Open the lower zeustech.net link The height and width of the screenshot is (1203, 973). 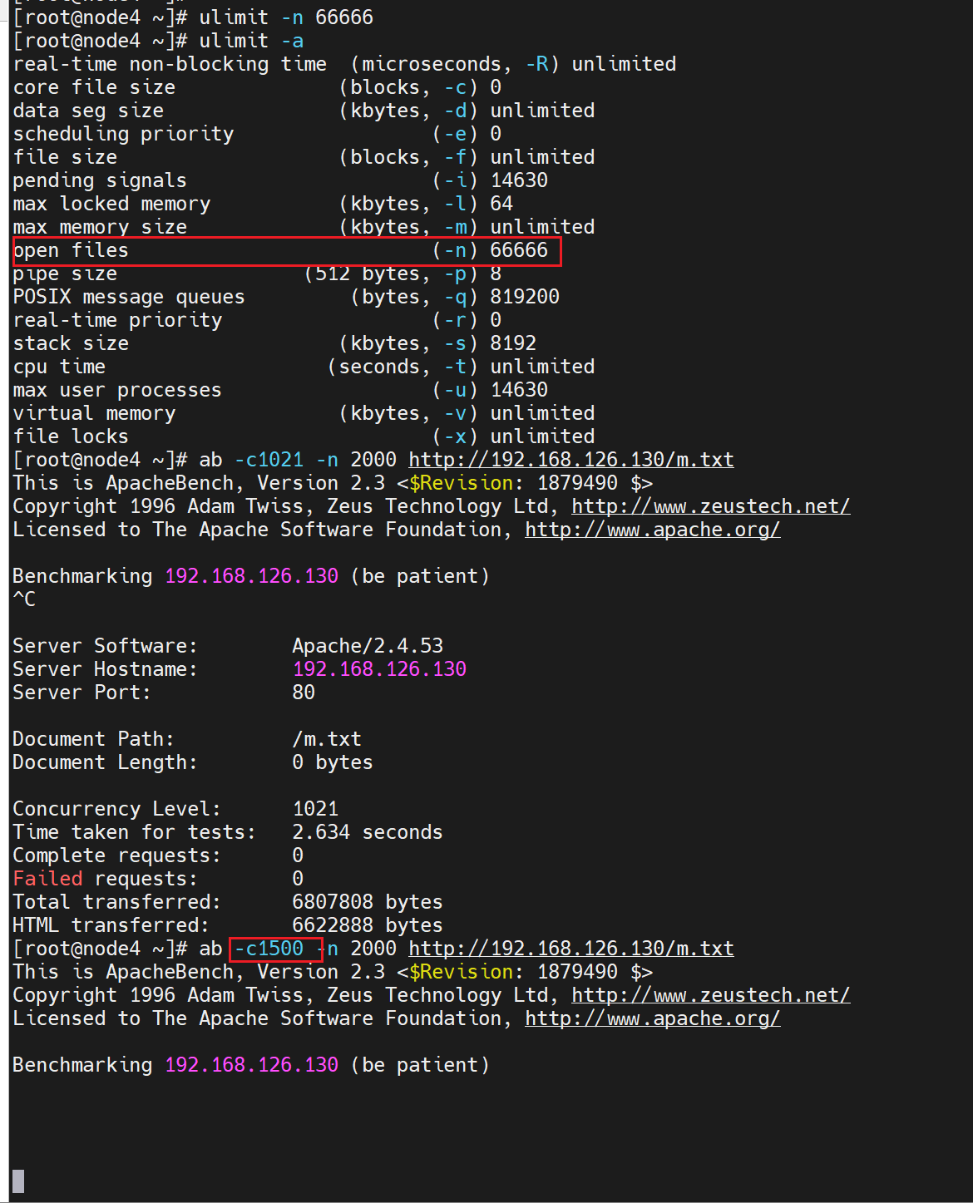tap(710, 995)
